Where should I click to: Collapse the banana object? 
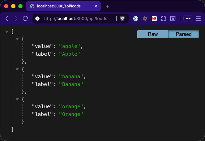click(x=17, y=69)
